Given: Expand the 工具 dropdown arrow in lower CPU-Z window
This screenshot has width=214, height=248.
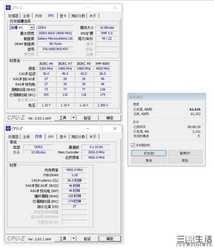Looking at the screenshot, I should coord(73,238).
